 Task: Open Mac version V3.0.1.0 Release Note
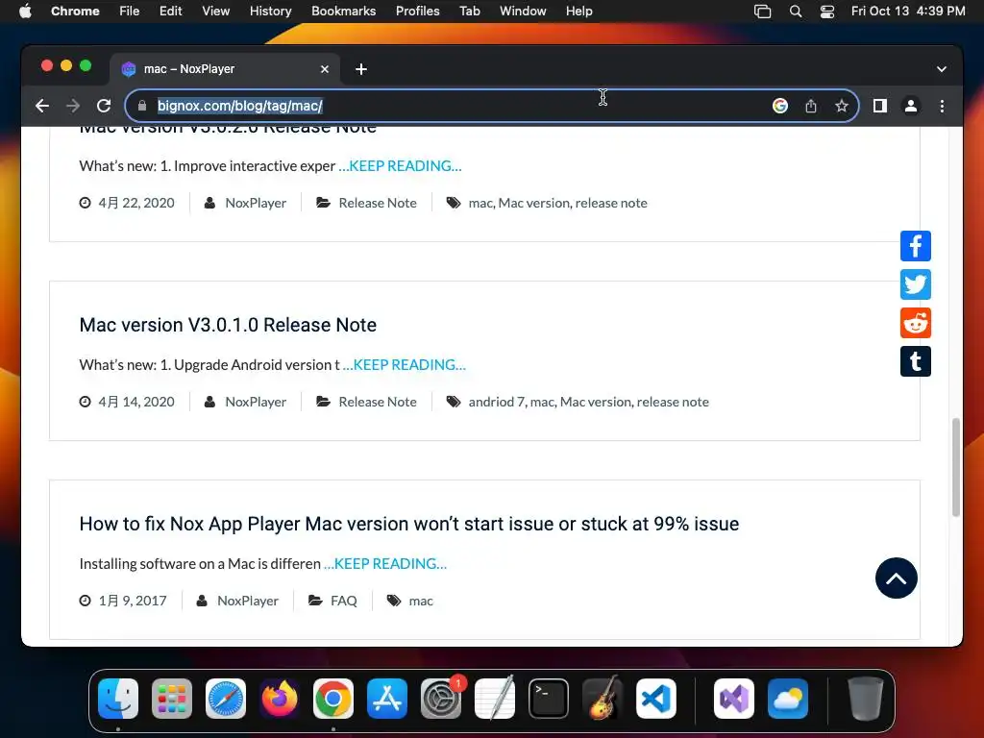[228, 325]
